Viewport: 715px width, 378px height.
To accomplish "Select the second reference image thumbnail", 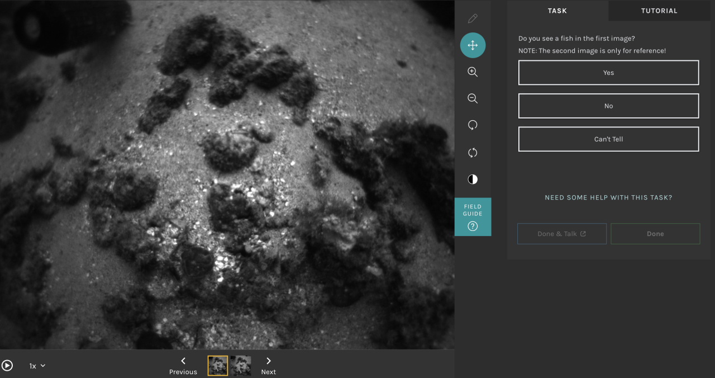I will [x=241, y=366].
